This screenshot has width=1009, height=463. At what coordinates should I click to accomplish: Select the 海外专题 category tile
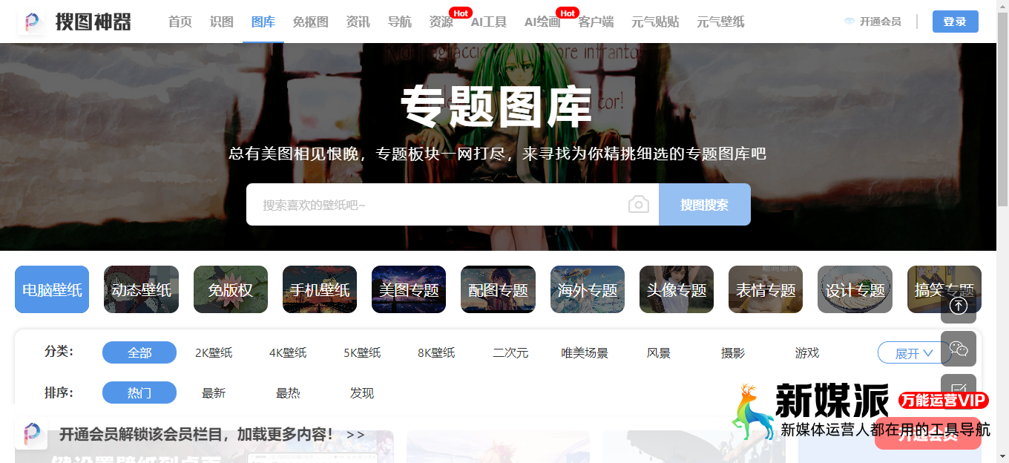[x=588, y=289]
